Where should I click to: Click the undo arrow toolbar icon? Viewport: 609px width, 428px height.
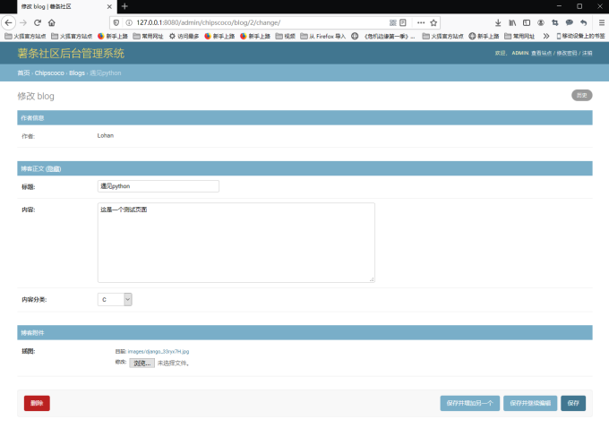[x=583, y=23]
